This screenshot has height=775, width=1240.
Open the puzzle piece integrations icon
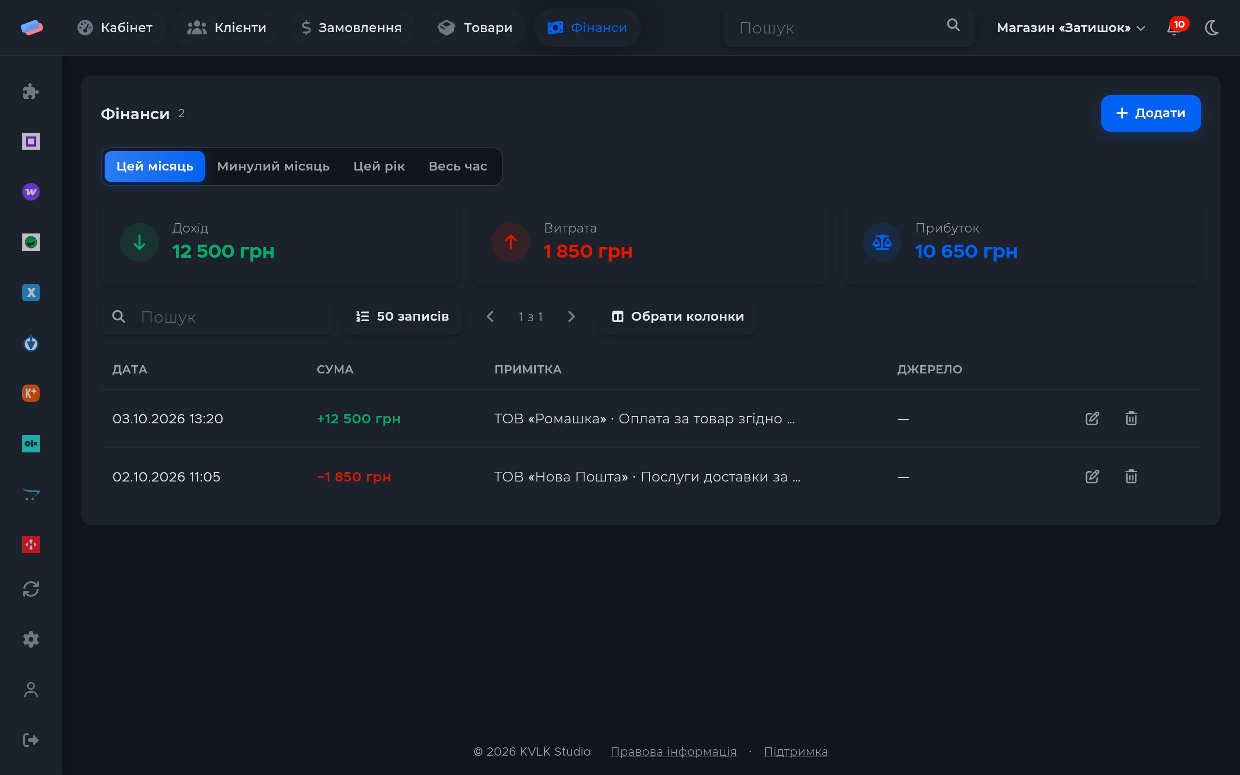pyautogui.click(x=31, y=91)
